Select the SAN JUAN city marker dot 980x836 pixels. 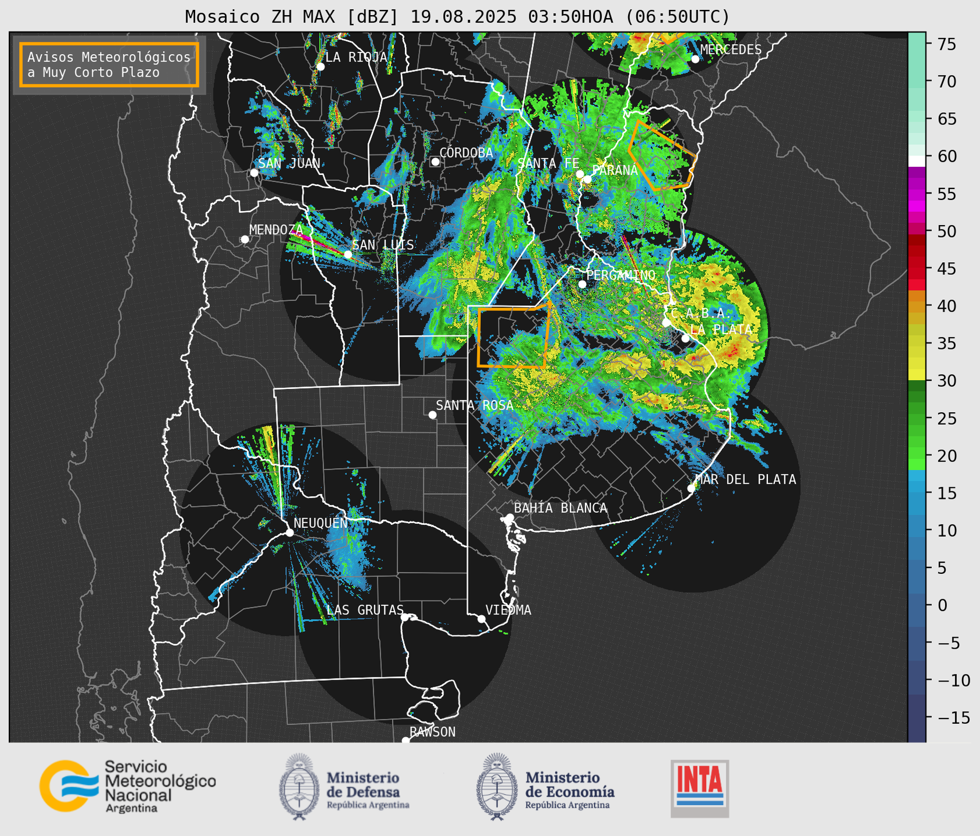coord(254,173)
